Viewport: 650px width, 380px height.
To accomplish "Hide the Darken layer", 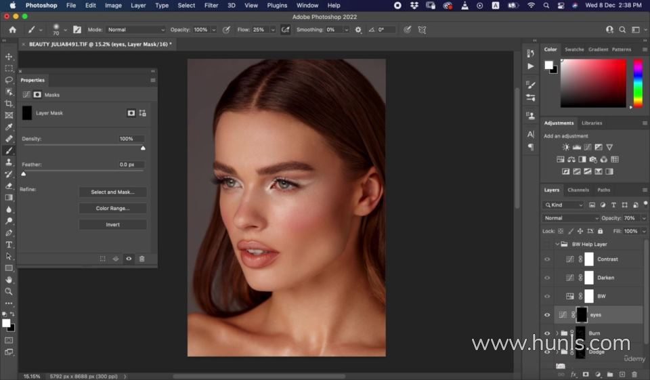I will (x=547, y=278).
